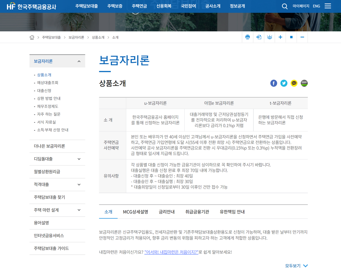
Task: Open 인터넷금융서비스 sidebar item
Action: click(57, 236)
